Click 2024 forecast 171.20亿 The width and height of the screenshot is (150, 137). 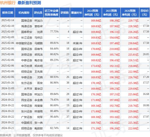click(96, 128)
